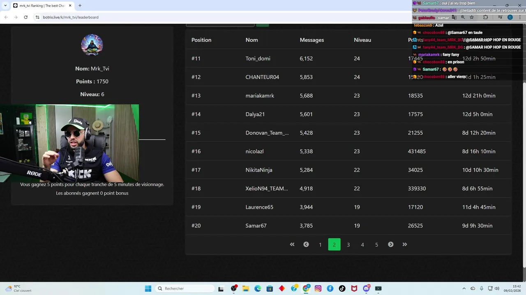Click position #15 cell
Viewport: 526px width, 295px height.
click(x=196, y=133)
